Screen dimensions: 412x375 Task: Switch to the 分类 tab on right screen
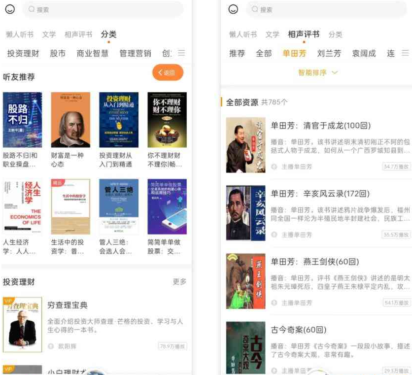[x=335, y=34]
